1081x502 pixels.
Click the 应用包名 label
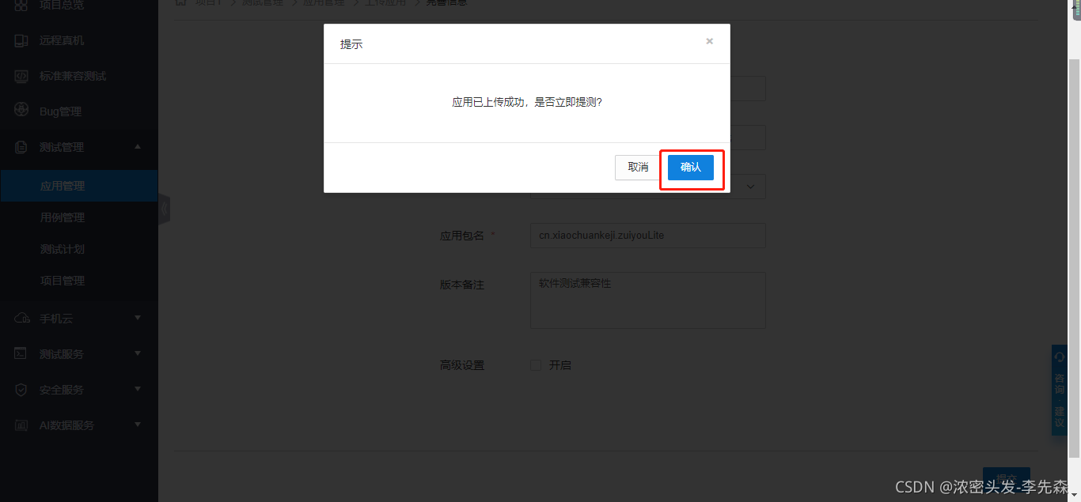pos(462,236)
